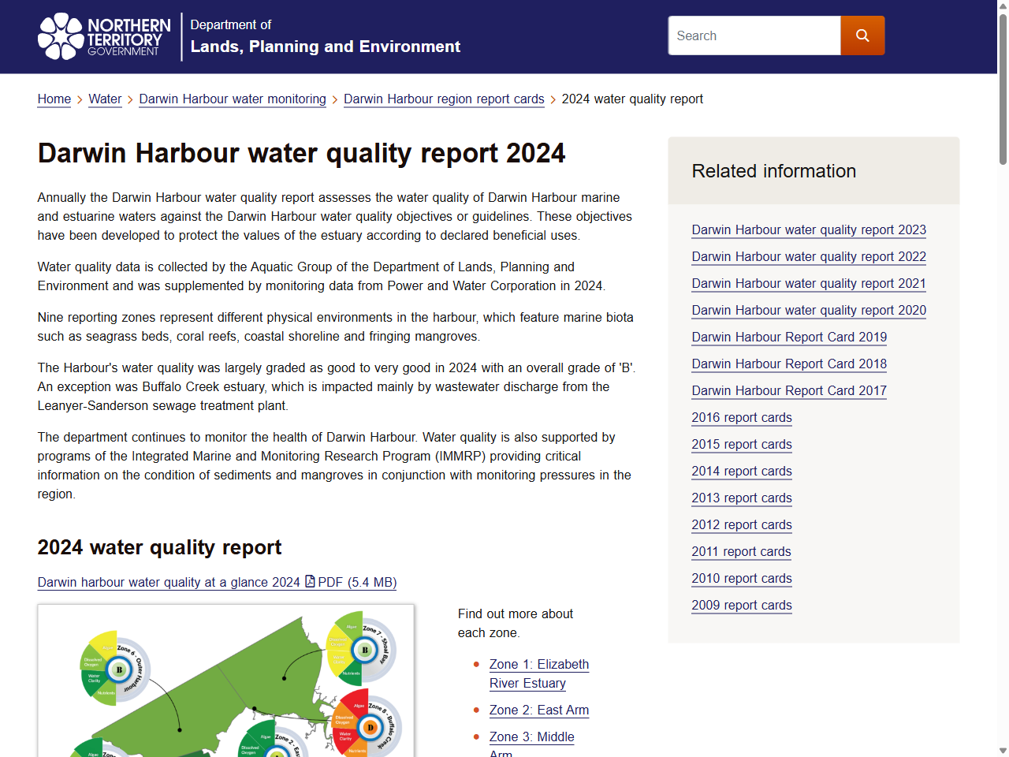Select Zone 1: Elizabeth River Estuary
Screen dimensions: 1009x757
[539, 673]
